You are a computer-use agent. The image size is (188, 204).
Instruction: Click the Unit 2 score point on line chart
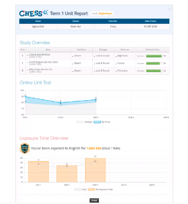(x=61, y=103)
